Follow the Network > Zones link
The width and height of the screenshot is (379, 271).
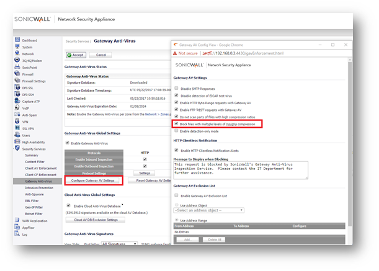coord(157,114)
